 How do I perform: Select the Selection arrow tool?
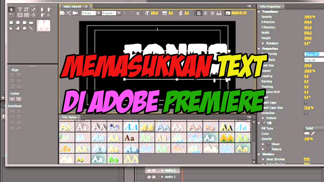(x=11, y=9)
